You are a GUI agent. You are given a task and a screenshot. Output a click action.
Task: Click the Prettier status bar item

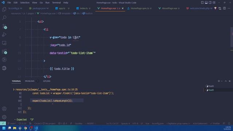(x=215, y=123)
